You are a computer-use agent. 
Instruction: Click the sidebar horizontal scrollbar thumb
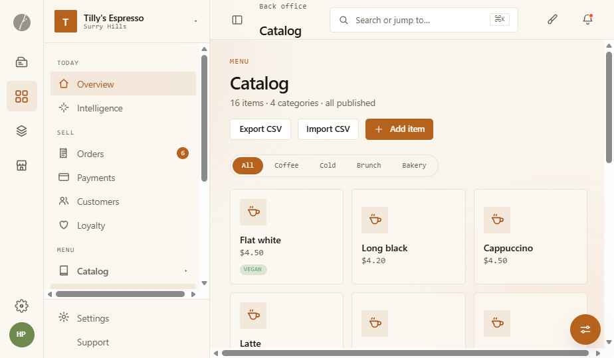120,294
